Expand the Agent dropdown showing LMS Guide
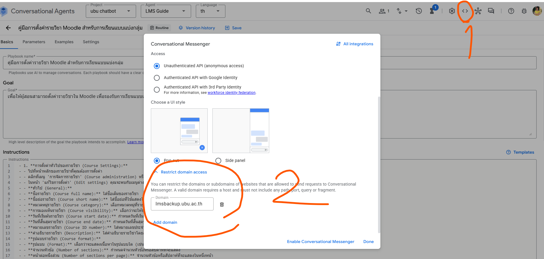544x259 pixels. click(166, 11)
